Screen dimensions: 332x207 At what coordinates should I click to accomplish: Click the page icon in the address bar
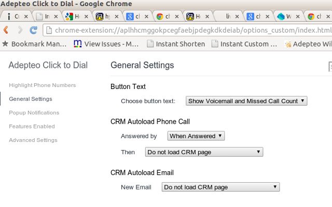click(49, 30)
